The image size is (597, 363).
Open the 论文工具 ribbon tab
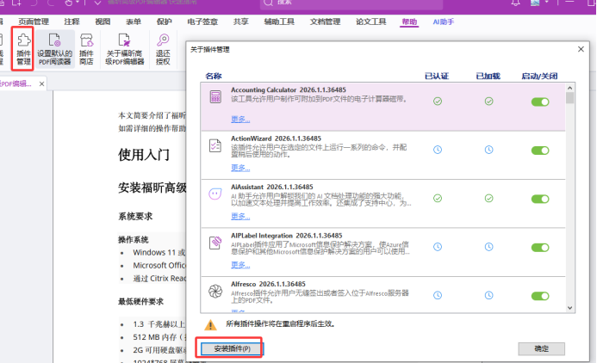pos(370,22)
